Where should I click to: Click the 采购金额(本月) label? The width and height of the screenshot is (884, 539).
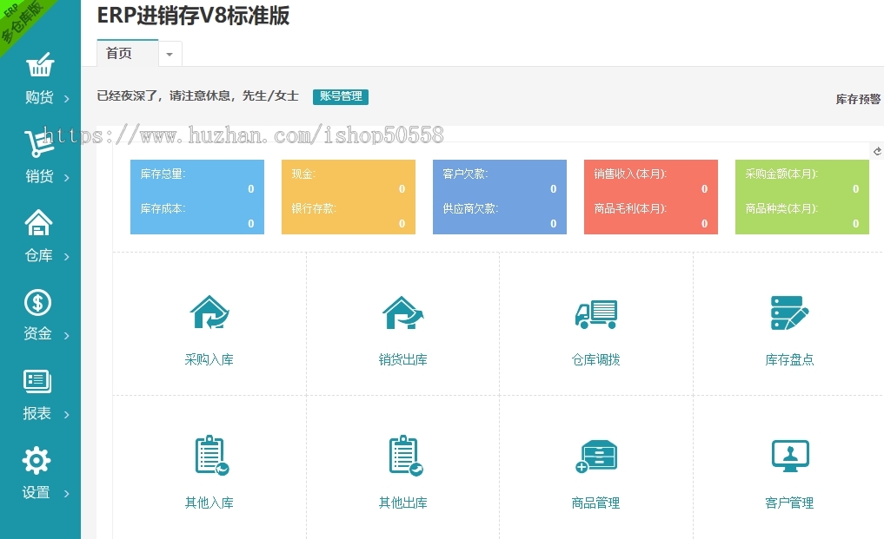[781, 174]
